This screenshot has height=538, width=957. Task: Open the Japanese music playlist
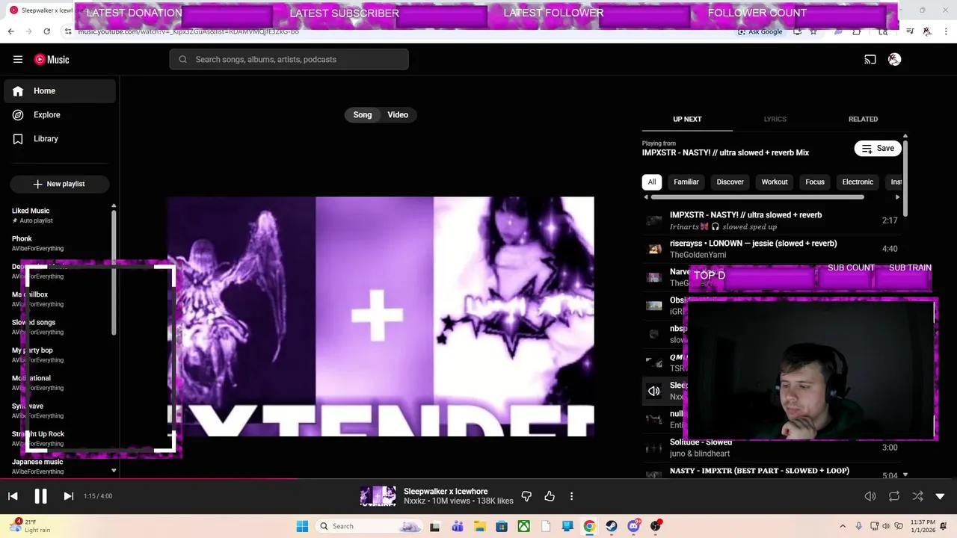pyautogui.click(x=58, y=466)
